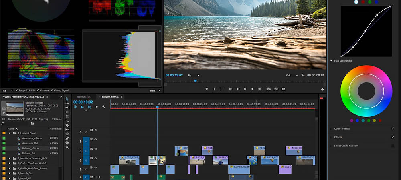Select the Razor tool in the toolbar

[67, 125]
